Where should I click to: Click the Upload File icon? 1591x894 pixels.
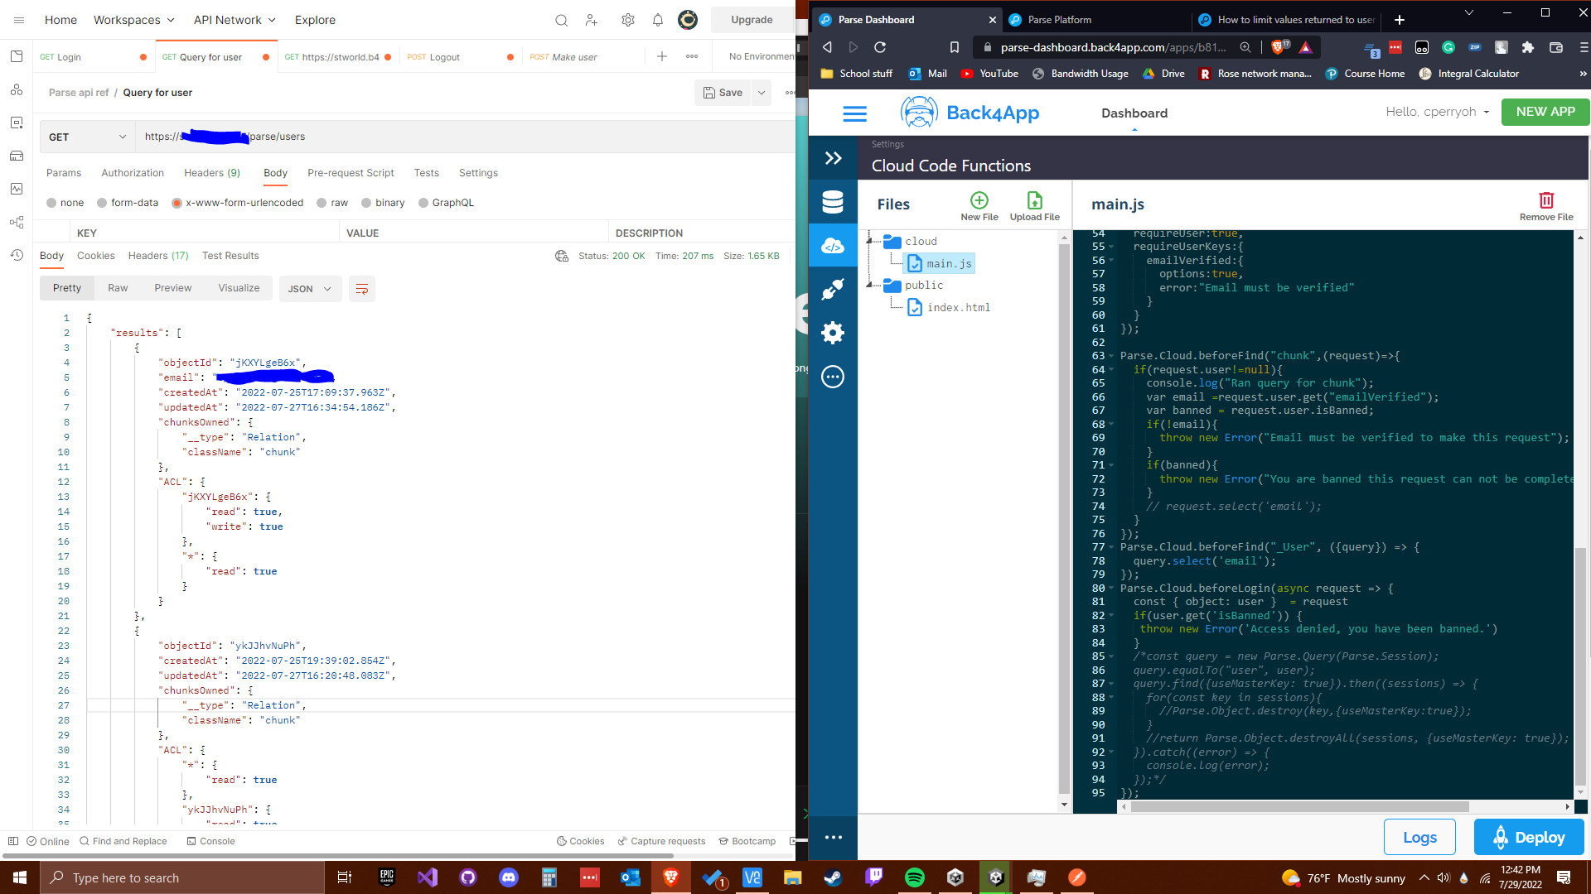click(1034, 200)
